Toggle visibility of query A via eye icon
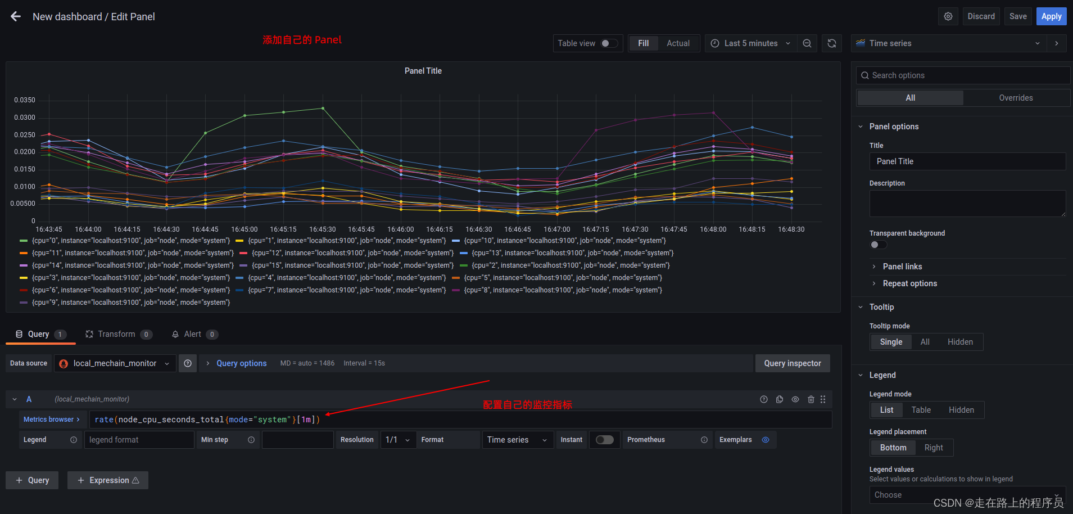The height and width of the screenshot is (514, 1073). (x=795, y=399)
